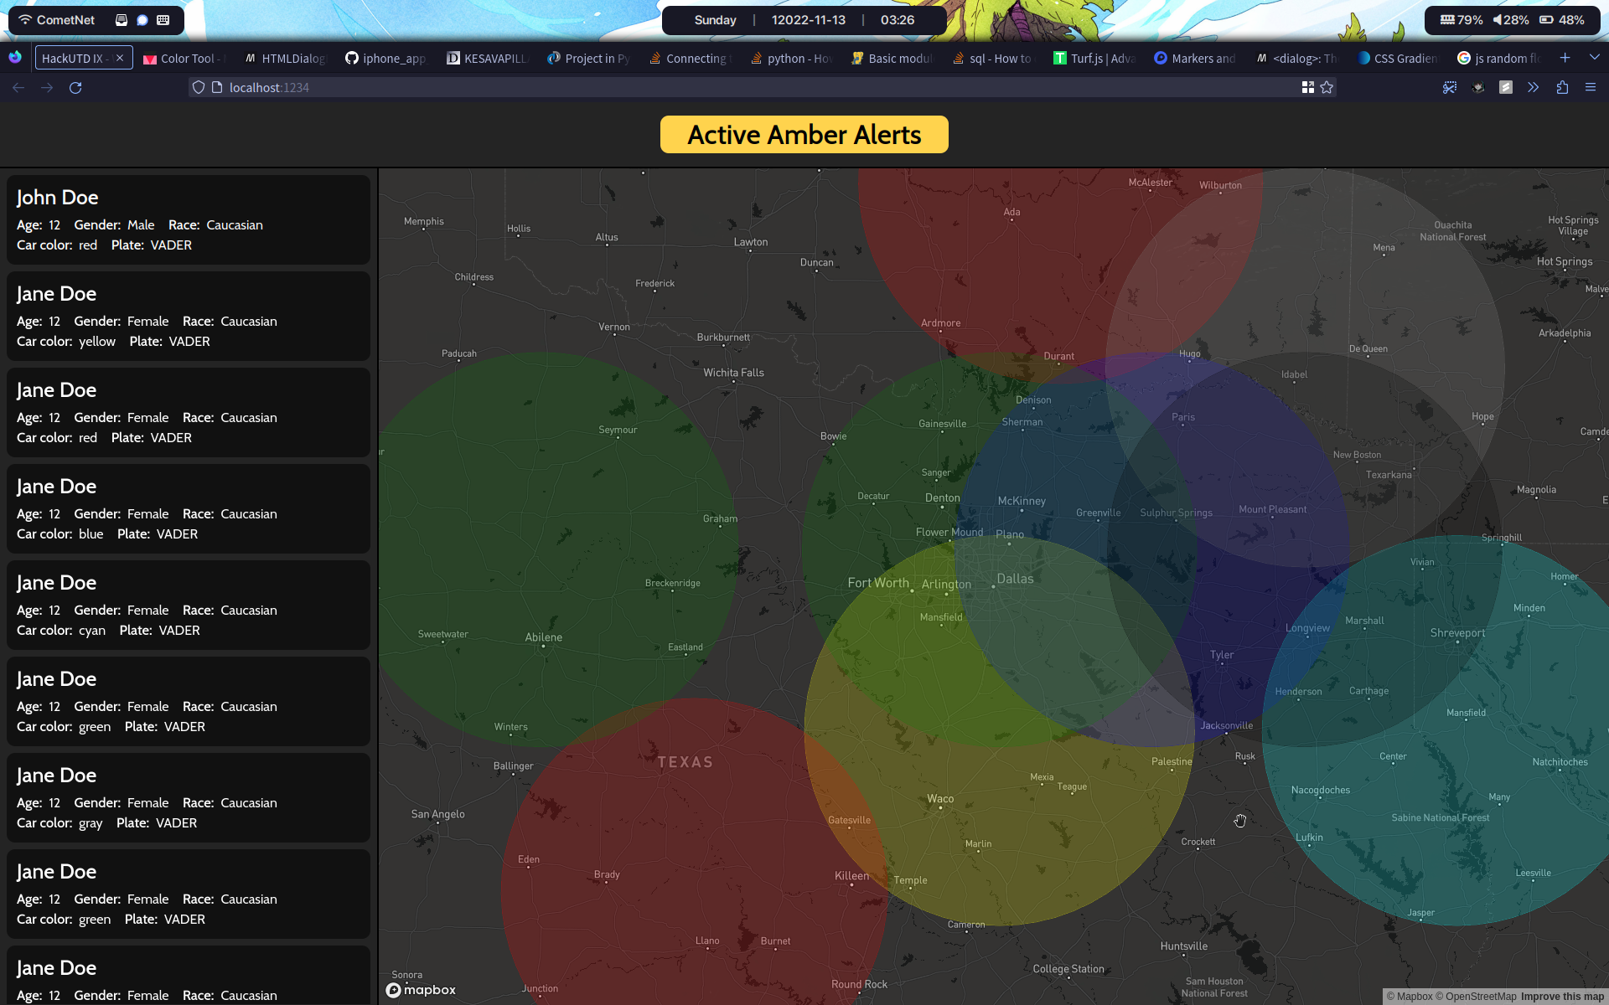The width and height of the screenshot is (1609, 1005).
Task: Select the John Doe alert card
Action: point(188,219)
